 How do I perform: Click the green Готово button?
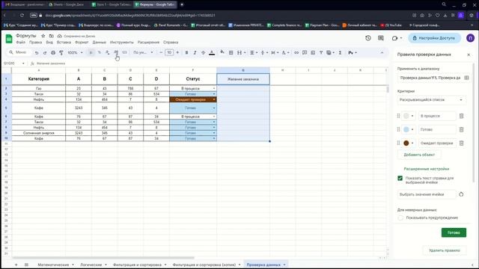click(x=454, y=232)
